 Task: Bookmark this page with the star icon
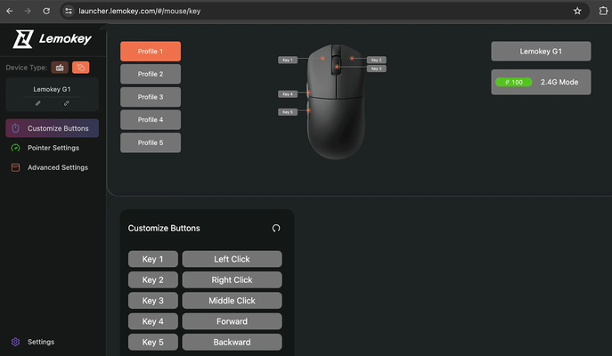(x=577, y=11)
